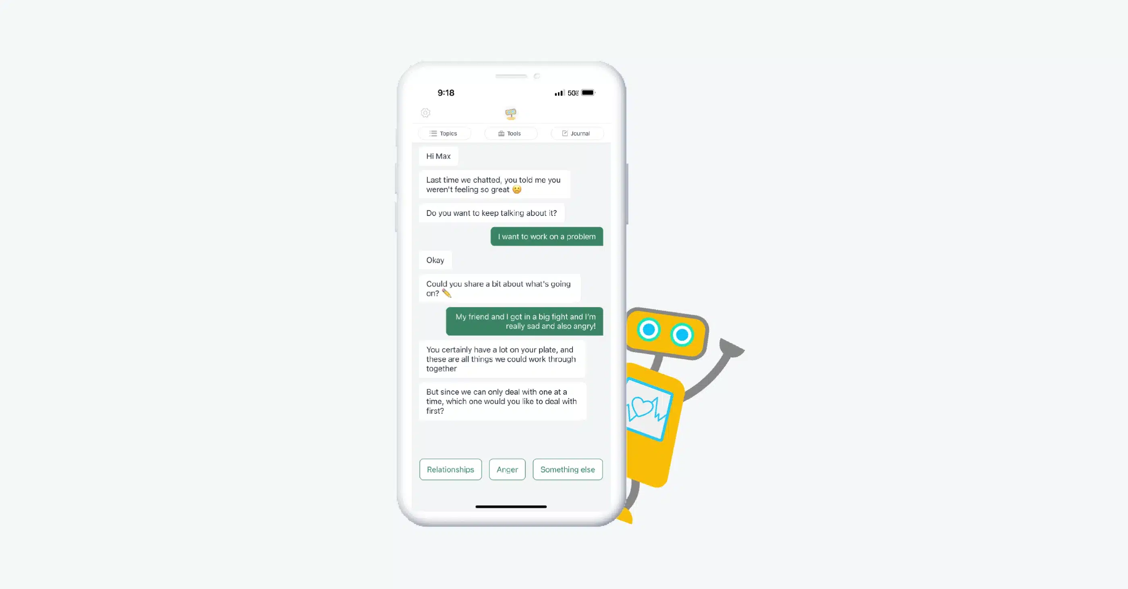Tap the Journal pencil icon
Viewport: 1128px width, 589px height.
(564, 133)
